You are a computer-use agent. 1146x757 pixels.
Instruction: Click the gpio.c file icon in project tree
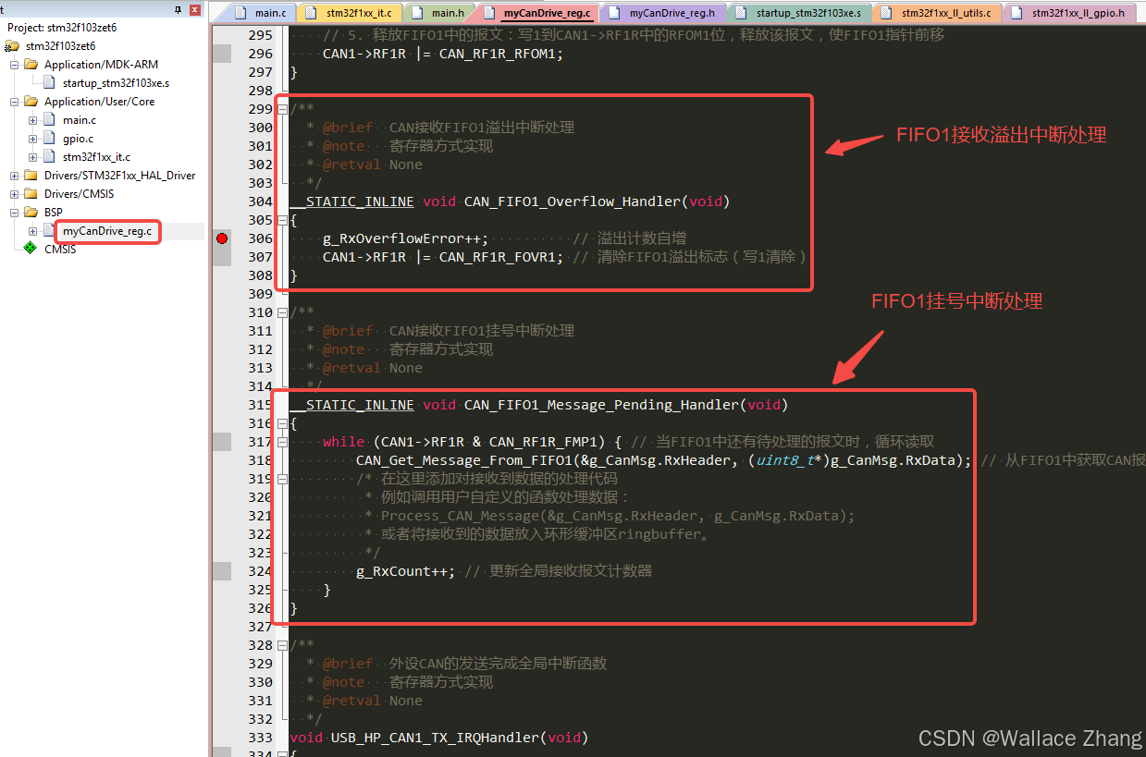point(50,139)
